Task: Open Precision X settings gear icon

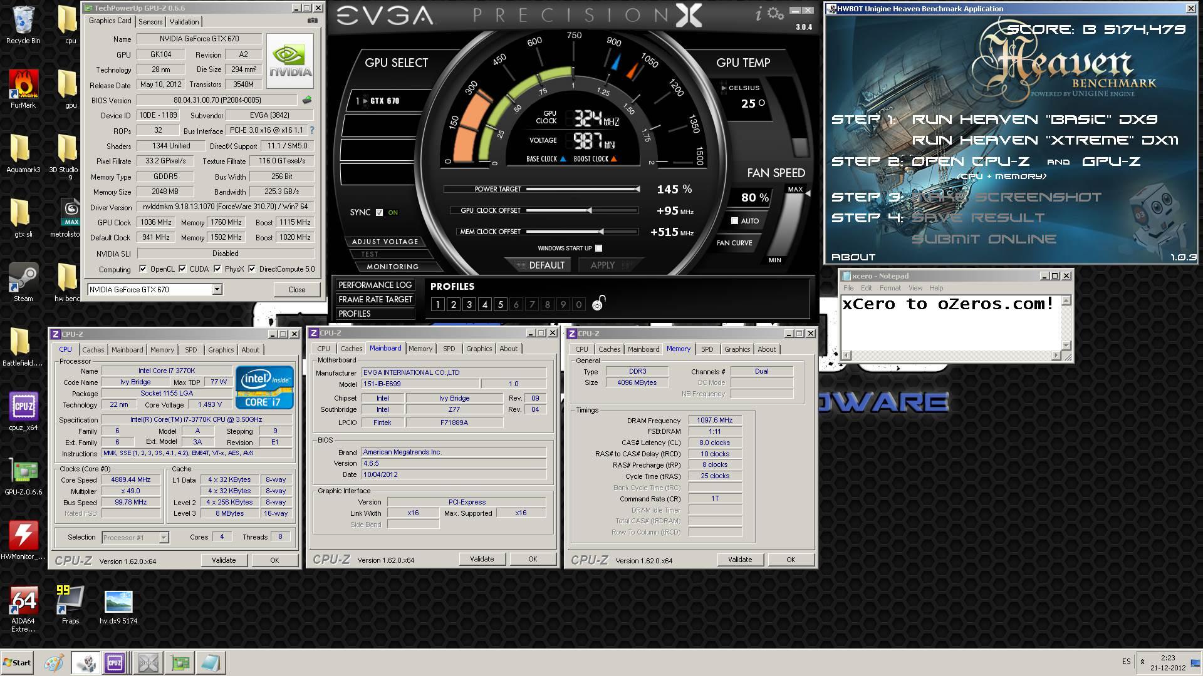Action: point(776,13)
